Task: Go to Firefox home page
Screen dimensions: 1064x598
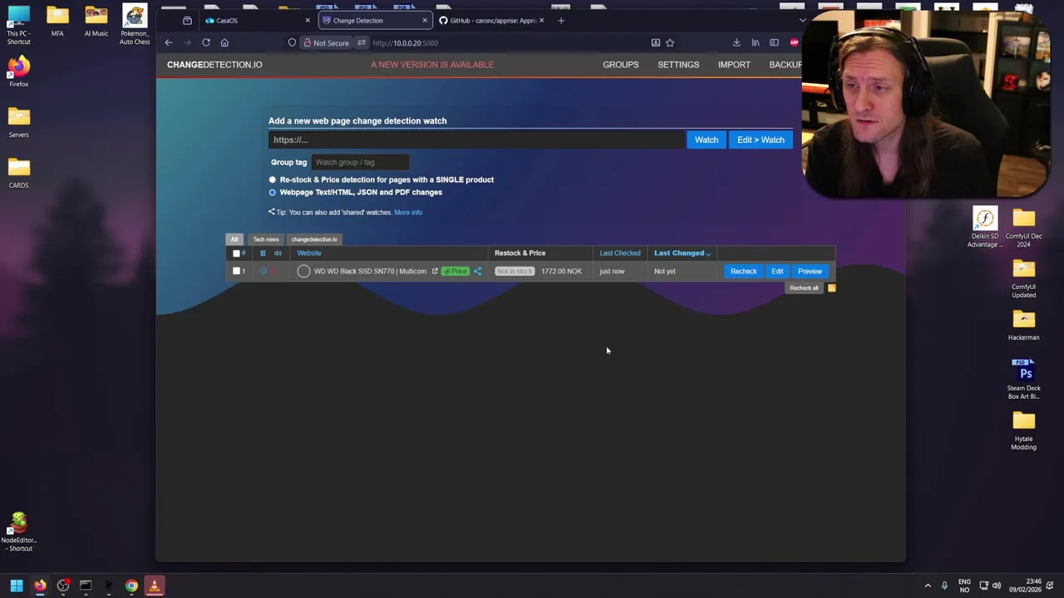Action: 224,42
